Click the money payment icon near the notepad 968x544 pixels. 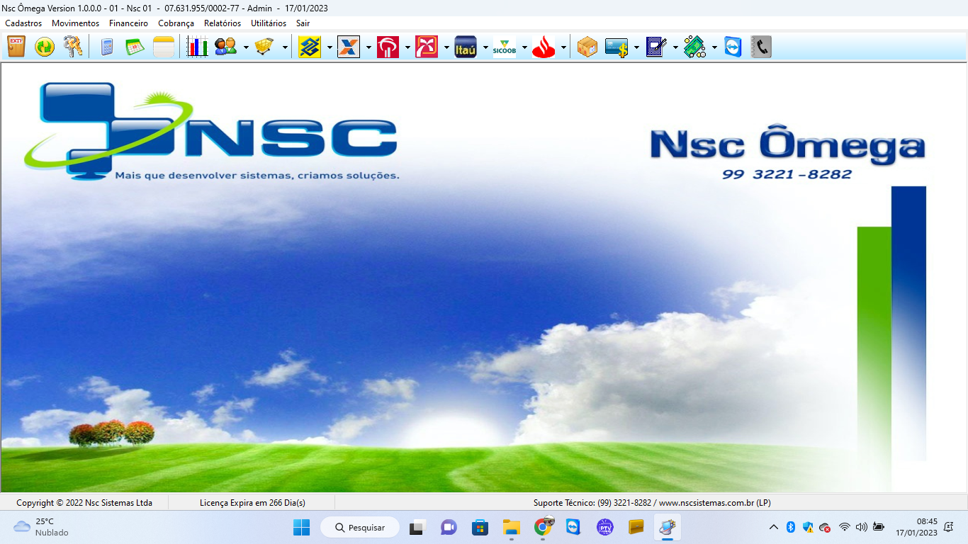(x=695, y=47)
